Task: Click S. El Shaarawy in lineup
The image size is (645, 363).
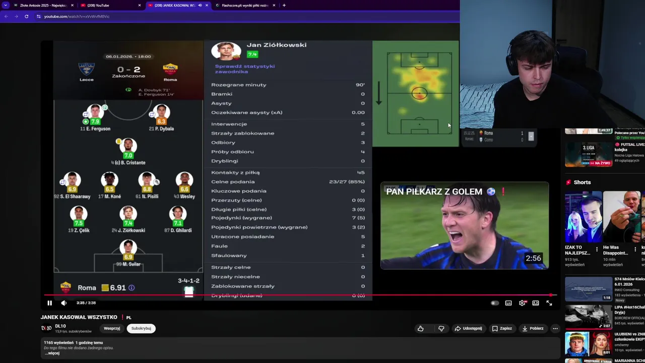Action: click(72, 186)
